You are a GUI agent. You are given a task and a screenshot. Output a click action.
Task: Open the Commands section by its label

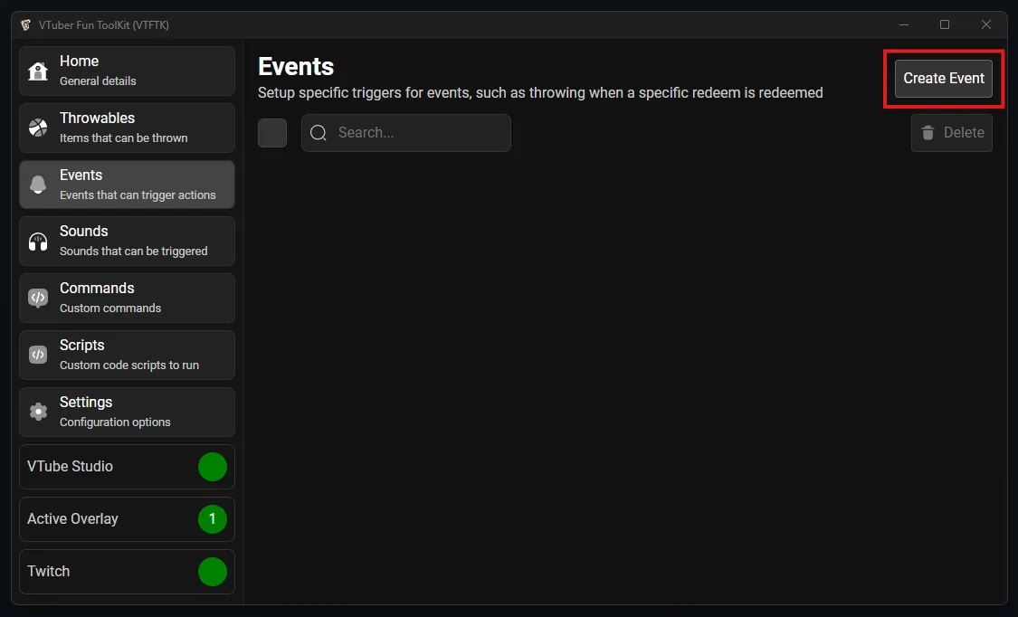click(97, 289)
